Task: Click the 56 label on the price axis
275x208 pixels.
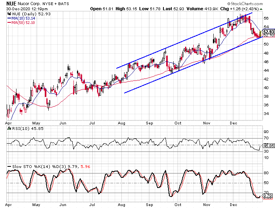Action: pos(266,18)
